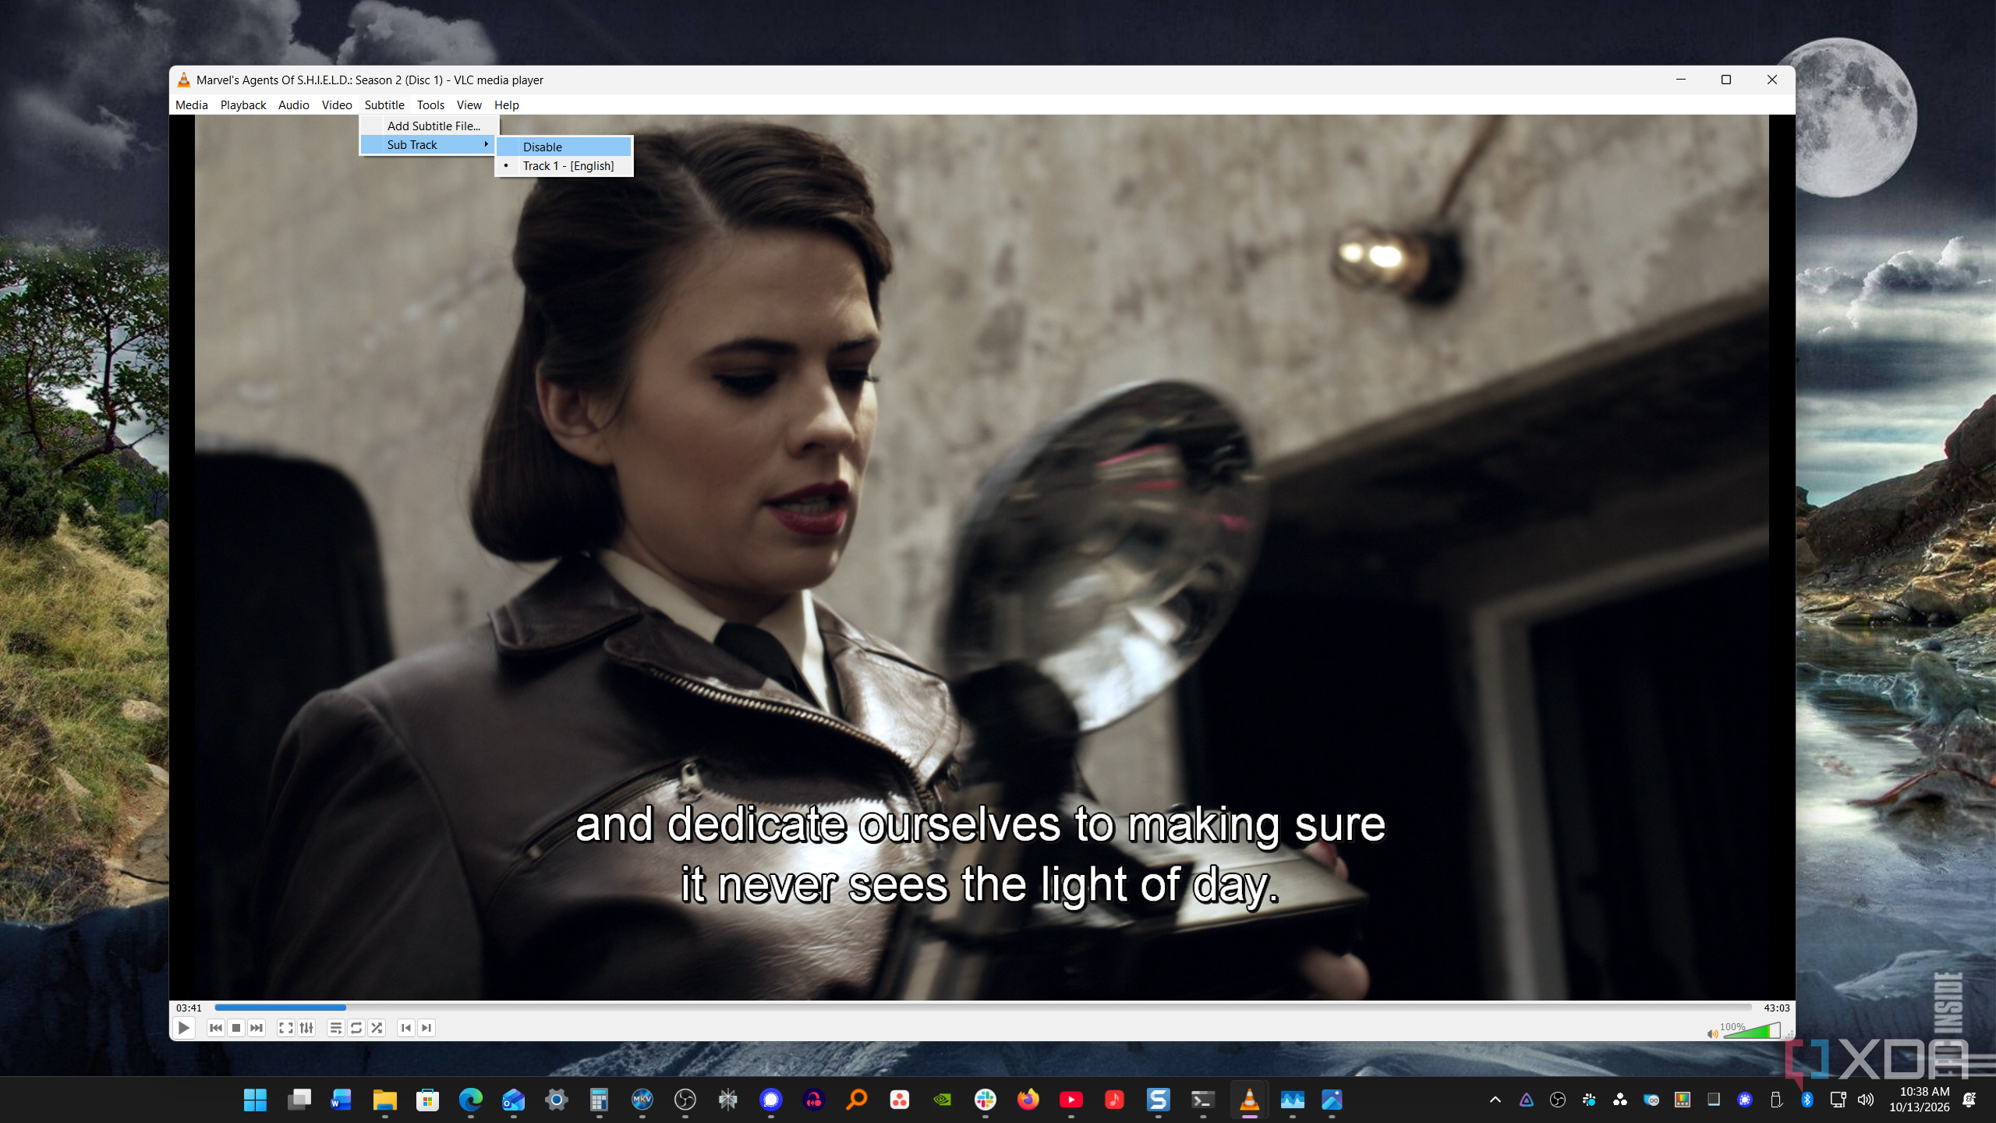Open Firefox from the taskbar

pos(1028,1100)
